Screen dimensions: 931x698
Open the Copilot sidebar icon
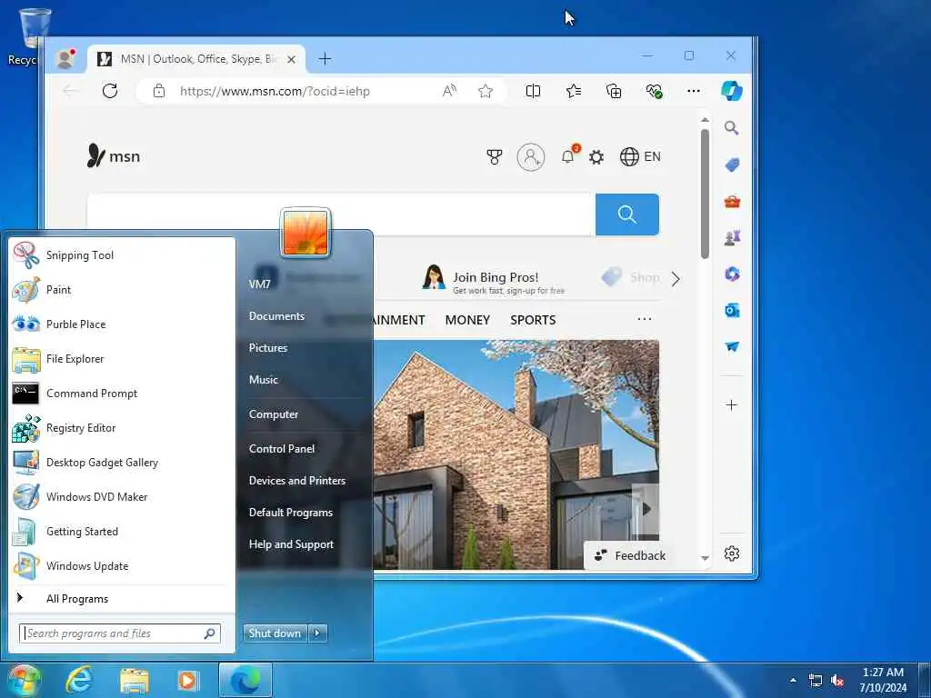click(732, 91)
